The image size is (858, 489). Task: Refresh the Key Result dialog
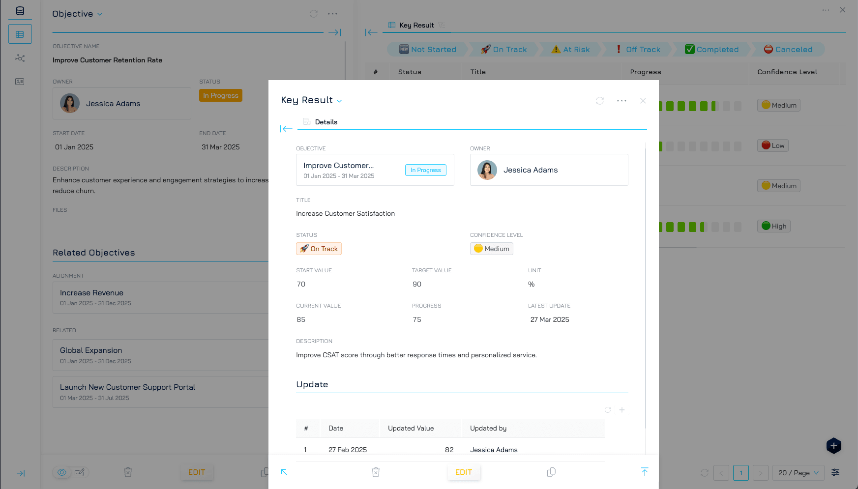click(x=600, y=101)
